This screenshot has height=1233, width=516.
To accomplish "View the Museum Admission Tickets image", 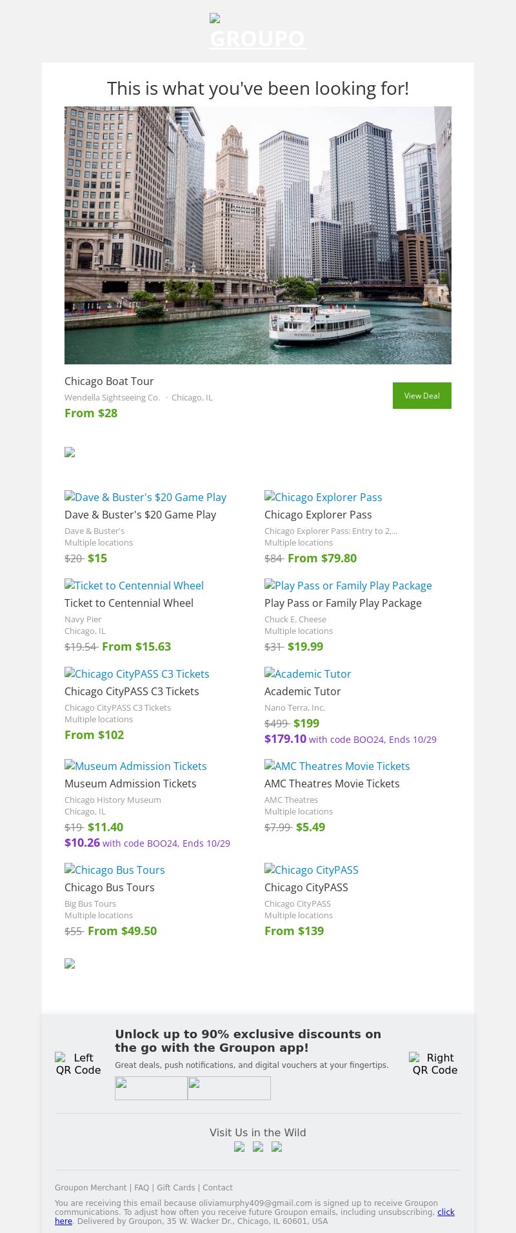I will pos(135,766).
